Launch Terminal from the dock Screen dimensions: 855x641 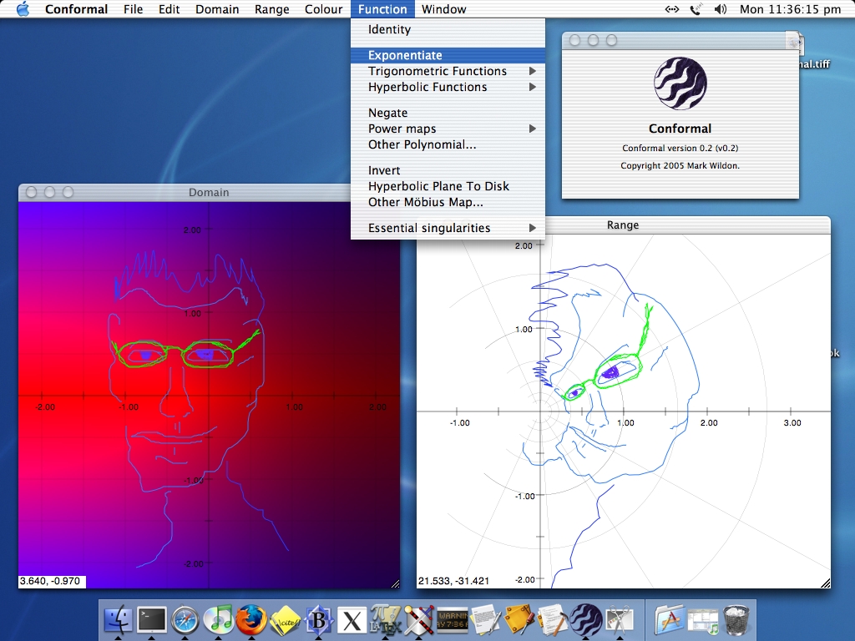click(151, 619)
